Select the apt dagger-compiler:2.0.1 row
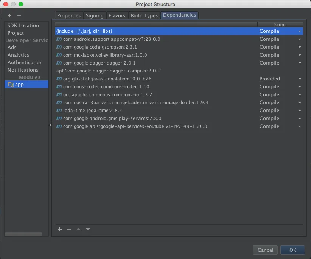311x259 pixels. (179, 71)
